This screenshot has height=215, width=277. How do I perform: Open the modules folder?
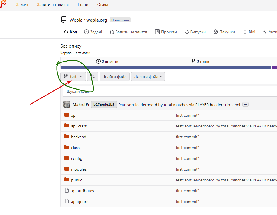79,169
